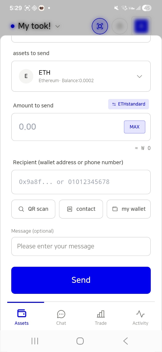
Task: Switch to the Chat tab
Action: (x=61, y=317)
